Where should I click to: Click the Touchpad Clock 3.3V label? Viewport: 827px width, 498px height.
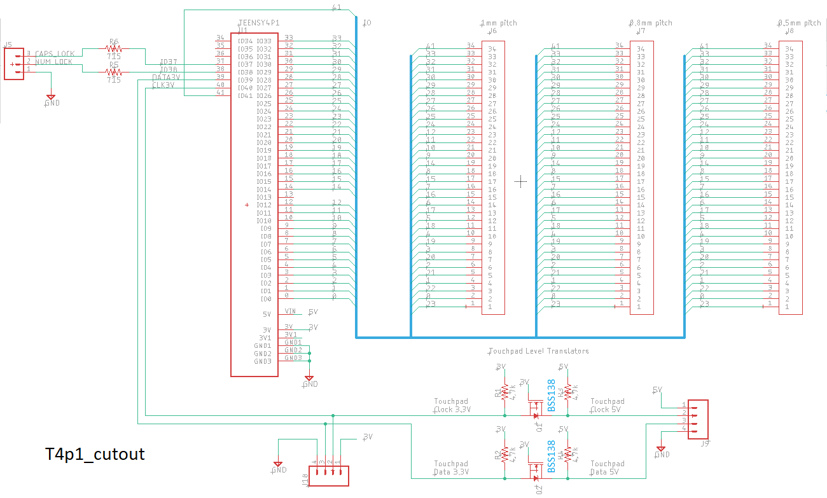452,405
